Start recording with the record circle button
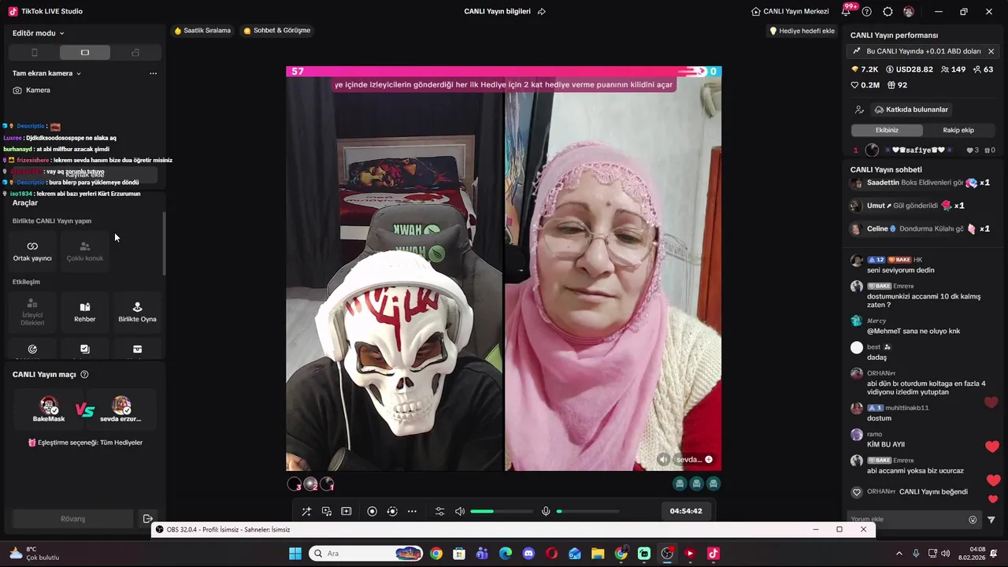This screenshot has height=567, width=1008. coord(372,511)
